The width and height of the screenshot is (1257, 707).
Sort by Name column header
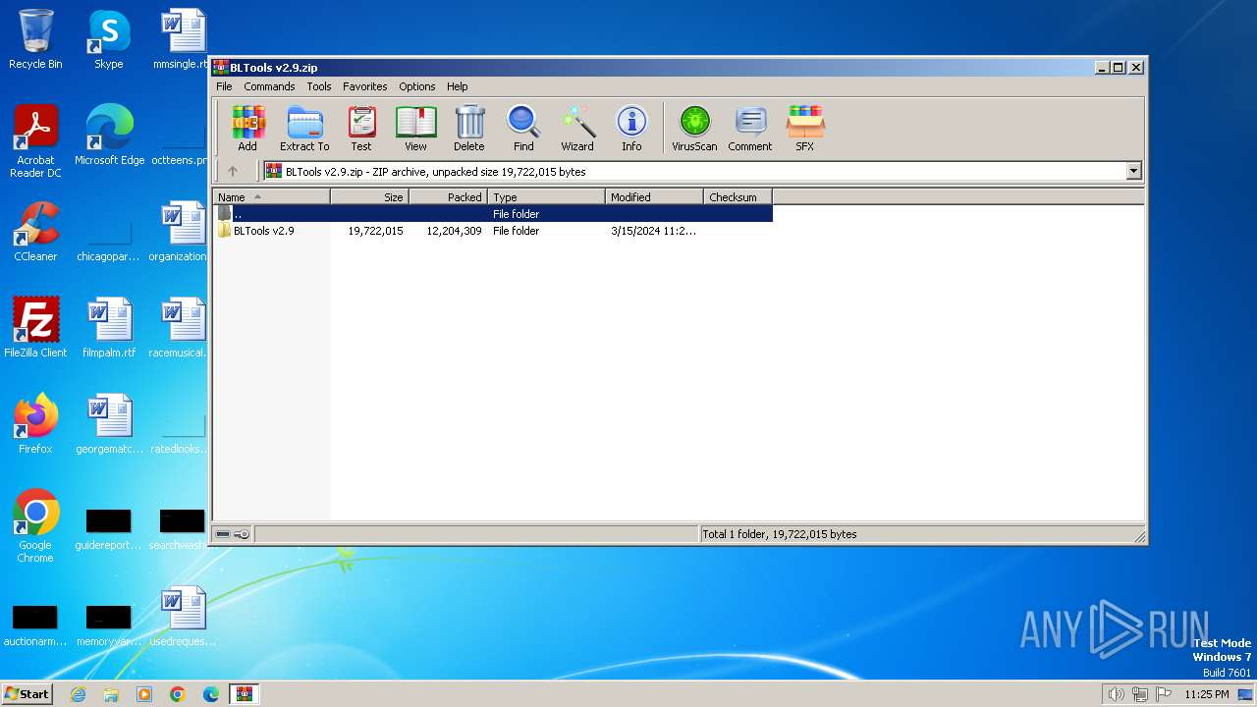coord(271,197)
